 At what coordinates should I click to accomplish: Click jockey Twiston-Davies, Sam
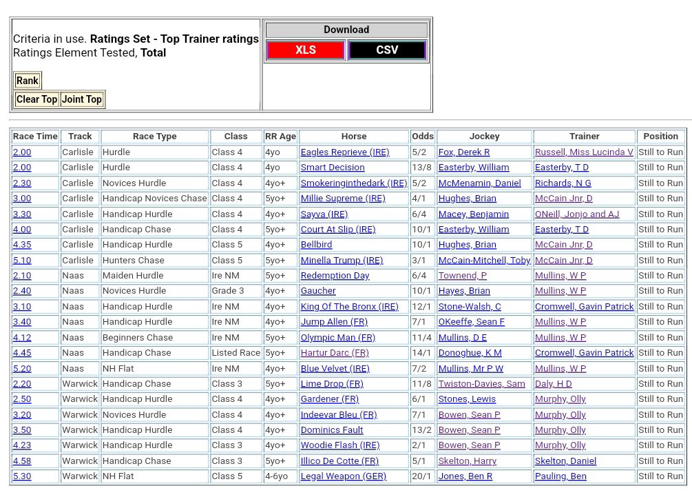(x=481, y=384)
